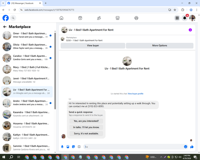Open Janet conversation with unavailable message
The width and height of the screenshot is (200, 160).
[x=27, y=80]
